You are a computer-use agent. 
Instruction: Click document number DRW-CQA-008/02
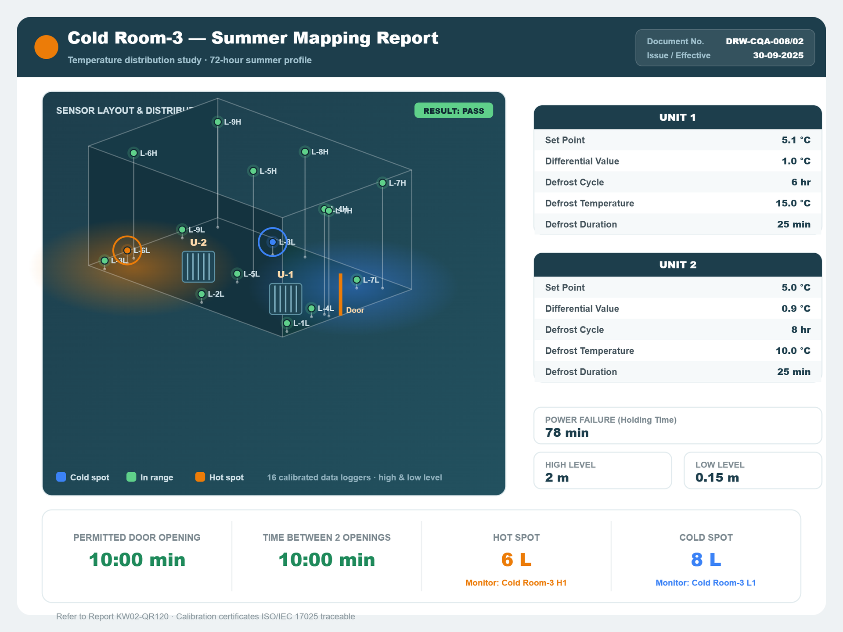pos(764,41)
